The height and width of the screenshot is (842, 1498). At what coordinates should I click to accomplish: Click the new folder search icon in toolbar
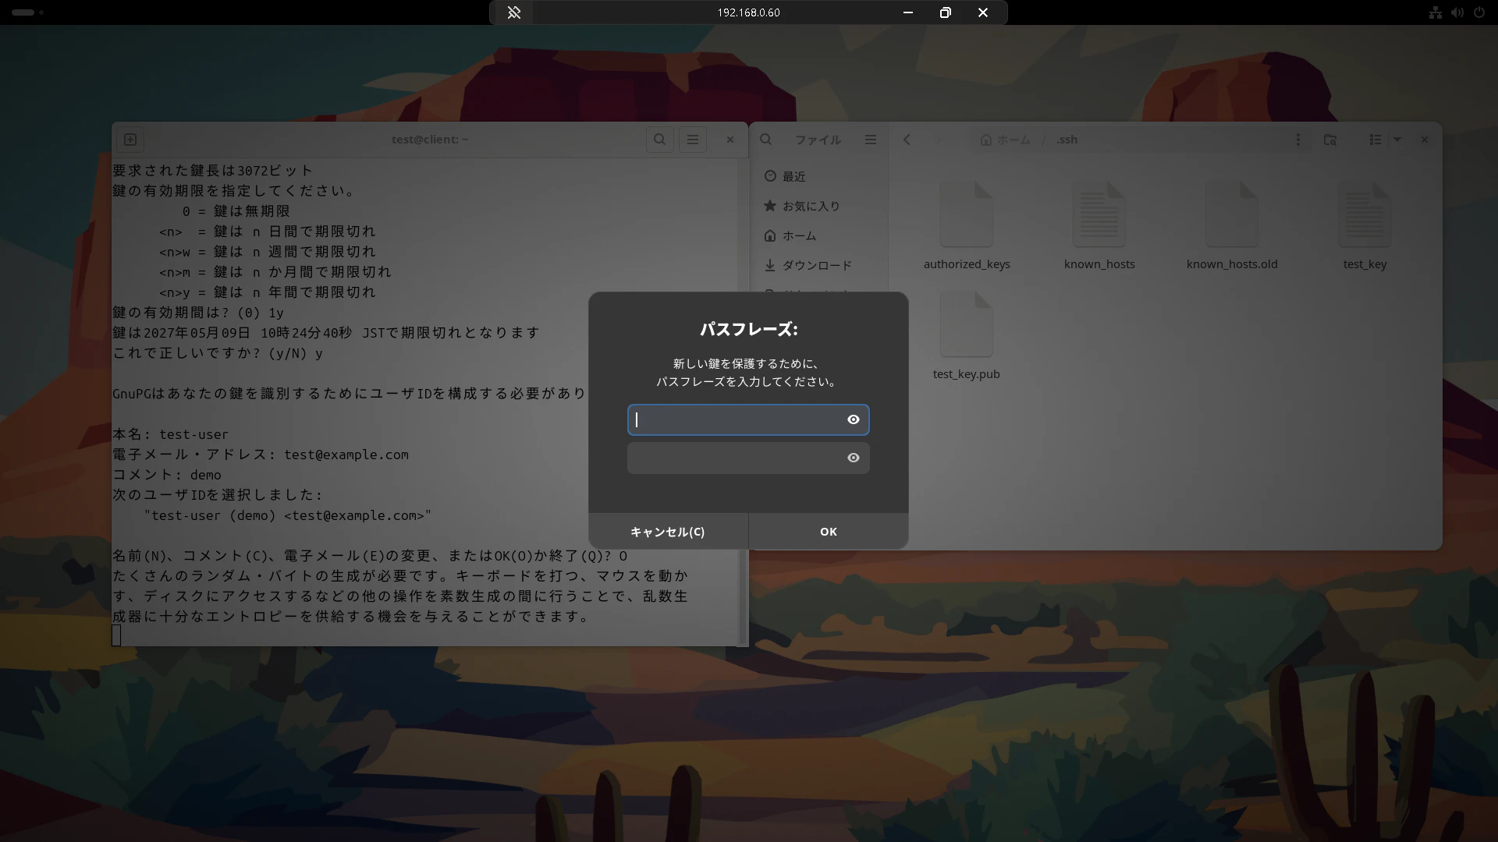click(1330, 140)
